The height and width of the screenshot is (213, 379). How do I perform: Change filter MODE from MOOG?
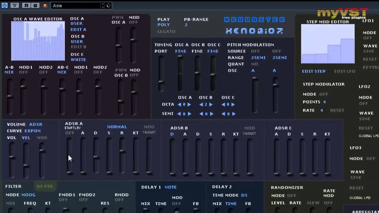(28, 195)
